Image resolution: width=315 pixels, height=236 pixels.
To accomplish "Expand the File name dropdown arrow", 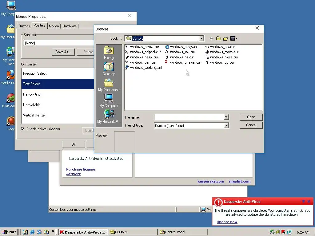I will 226,117.
